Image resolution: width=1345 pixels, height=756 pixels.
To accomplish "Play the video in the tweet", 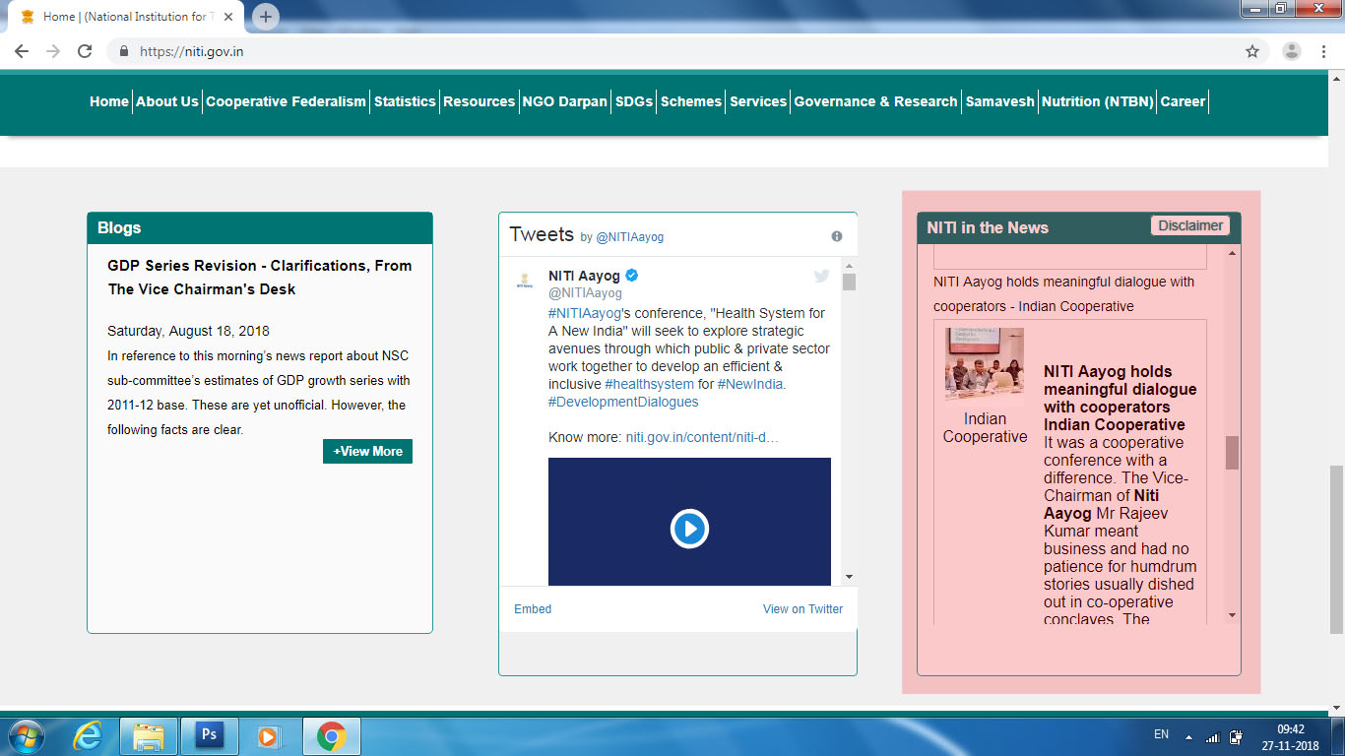I will pos(689,529).
